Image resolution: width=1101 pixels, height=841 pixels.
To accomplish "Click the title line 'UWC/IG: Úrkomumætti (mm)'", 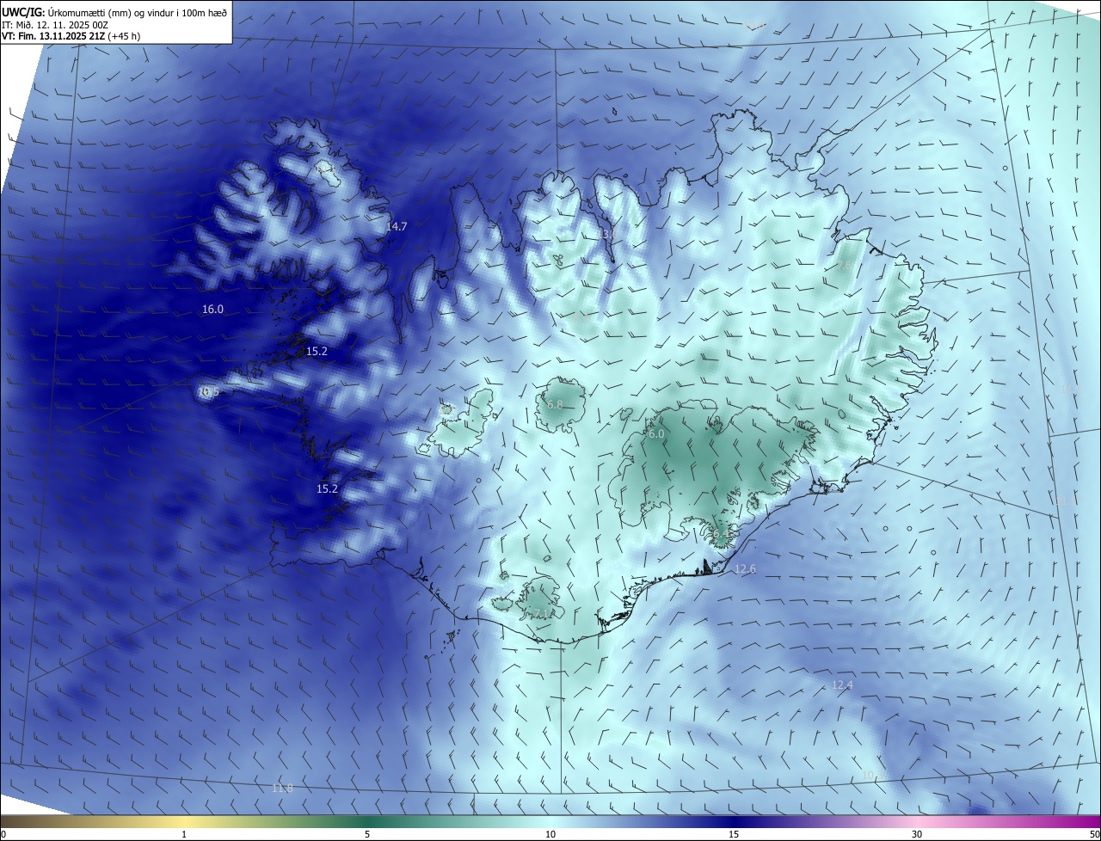I will tap(114, 12).
